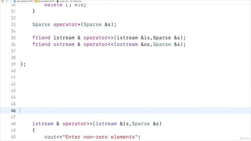This screenshot has height=141, width=251.
Task: Click the return type 'Sparse' on line 33
Action: [41, 25]
